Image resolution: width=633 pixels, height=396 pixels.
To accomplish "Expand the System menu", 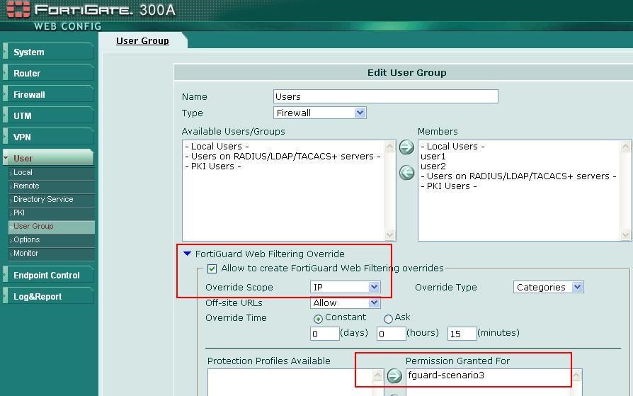I will click(48, 52).
